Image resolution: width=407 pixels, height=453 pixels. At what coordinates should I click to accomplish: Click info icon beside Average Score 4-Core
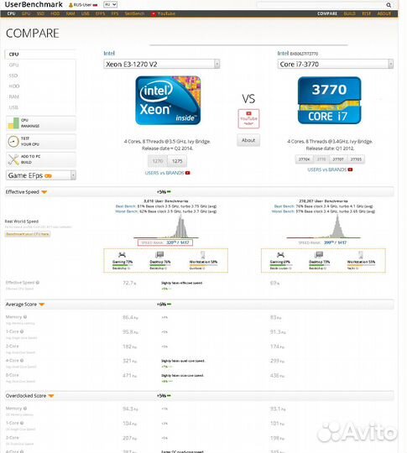(22, 360)
